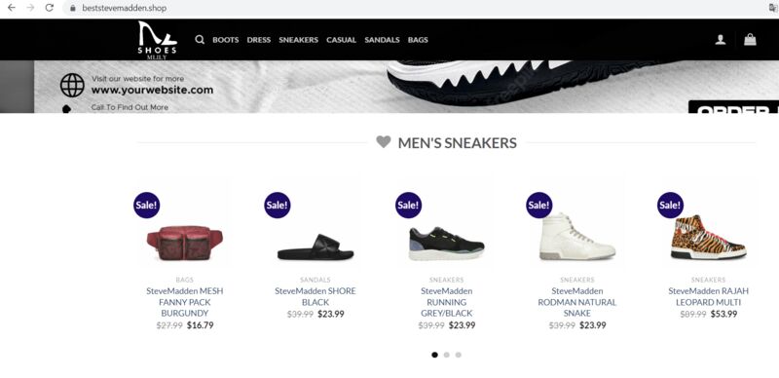Select the second carousel dot
Viewport: 779px width, 378px height.
(447, 355)
